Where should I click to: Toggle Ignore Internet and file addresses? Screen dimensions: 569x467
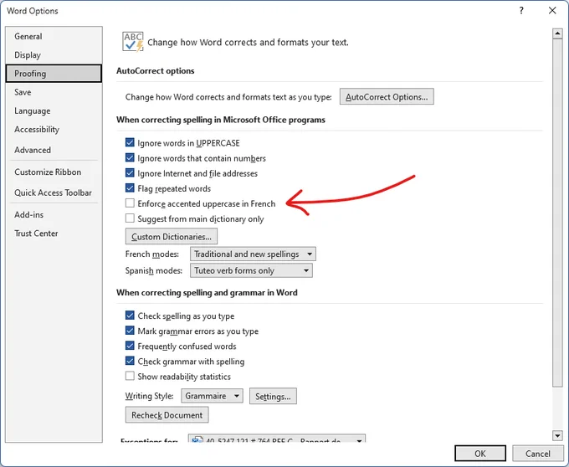pos(130,173)
